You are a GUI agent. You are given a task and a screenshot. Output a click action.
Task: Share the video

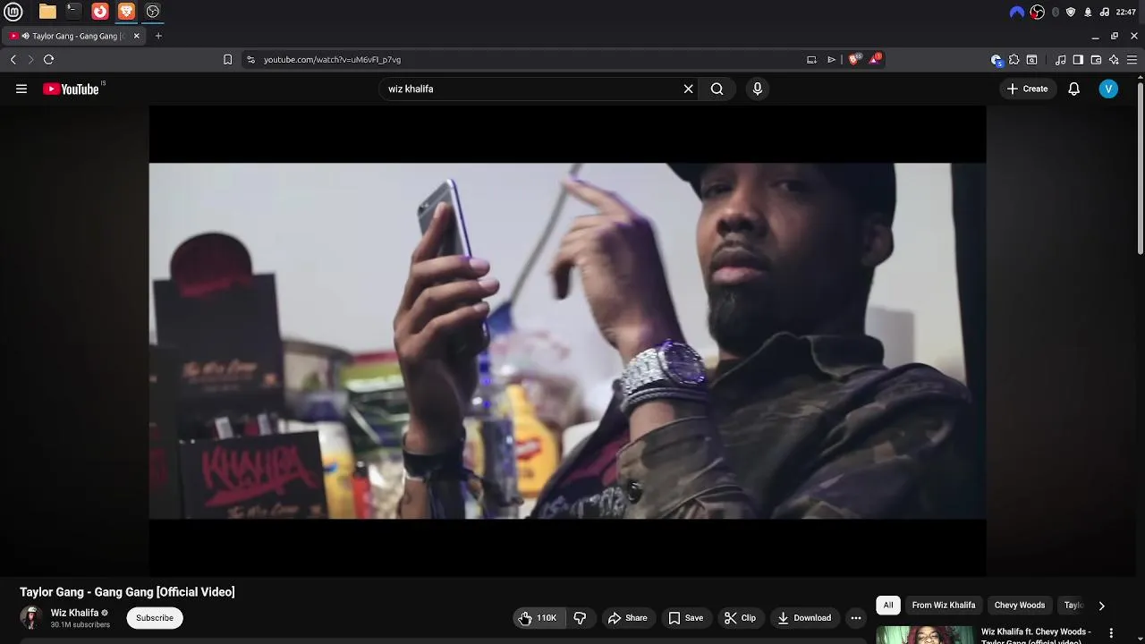[x=627, y=618]
